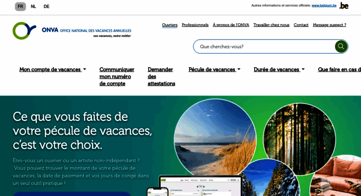Visit the www.belgium.be link
The width and height of the screenshot is (361, 196).
pos(324,6)
